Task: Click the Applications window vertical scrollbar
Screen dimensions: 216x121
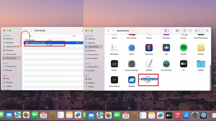Action: point(210,77)
